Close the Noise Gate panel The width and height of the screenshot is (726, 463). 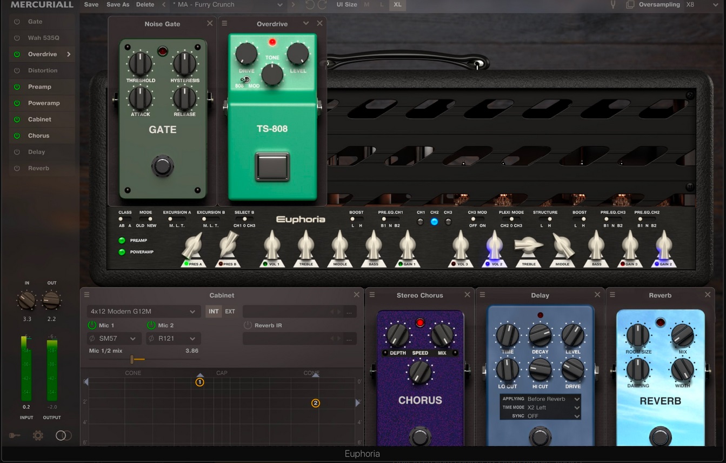coord(210,23)
